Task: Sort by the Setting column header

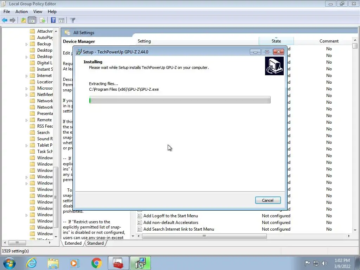Action: click(x=198, y=41)
